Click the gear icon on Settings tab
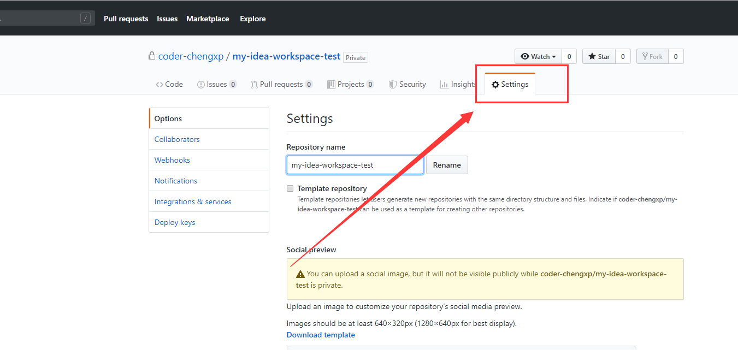 (x=495, y=85)
